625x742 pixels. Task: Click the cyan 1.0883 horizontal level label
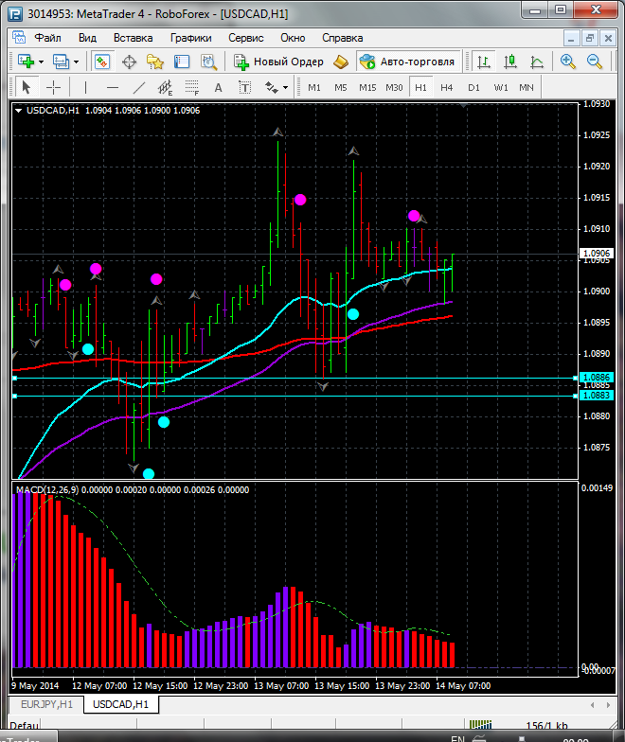click(597, 396)
